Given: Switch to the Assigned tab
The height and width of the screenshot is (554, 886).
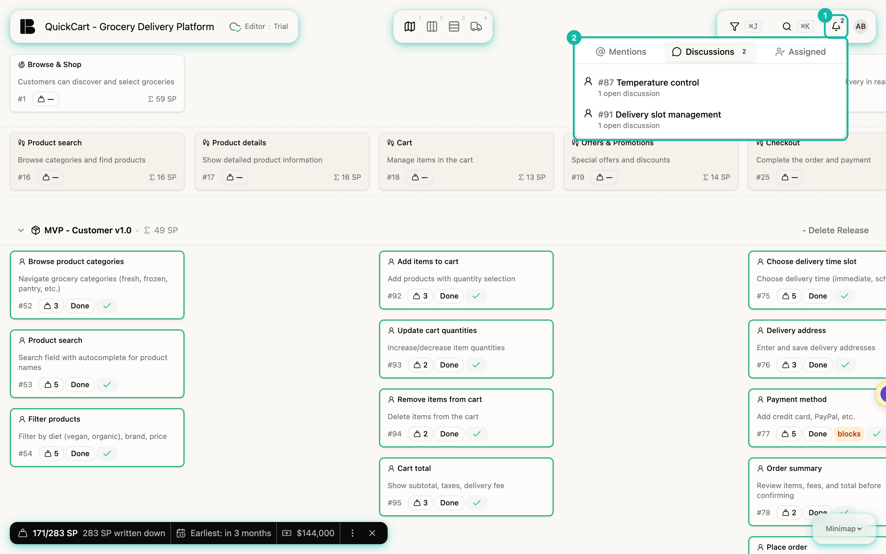Looking at the screenshot, I should pos(800,52).
